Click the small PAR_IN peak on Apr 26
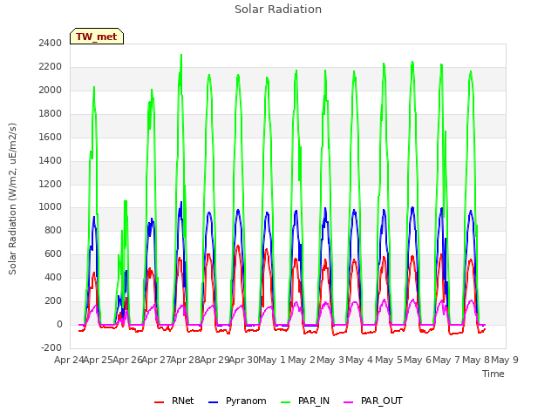The height and width of the screenshot is (418, 558). click(126, 202)
